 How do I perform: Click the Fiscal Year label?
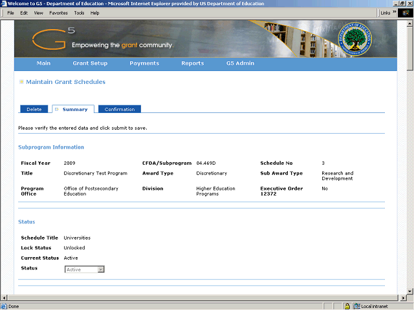(36, 163)
